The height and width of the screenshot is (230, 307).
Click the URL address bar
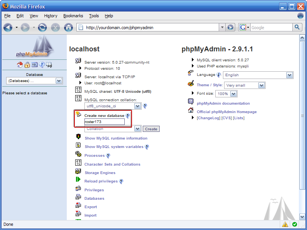click(x=148, y=27)
